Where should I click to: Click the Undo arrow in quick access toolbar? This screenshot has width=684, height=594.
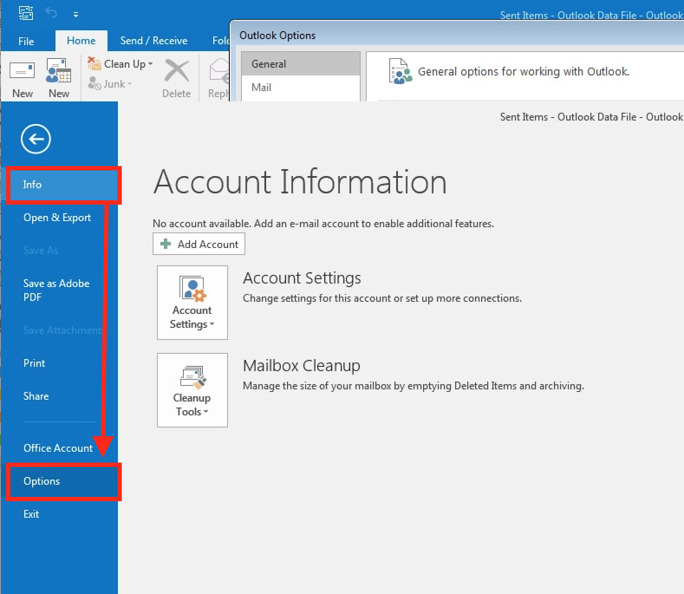tap(51, 13)
